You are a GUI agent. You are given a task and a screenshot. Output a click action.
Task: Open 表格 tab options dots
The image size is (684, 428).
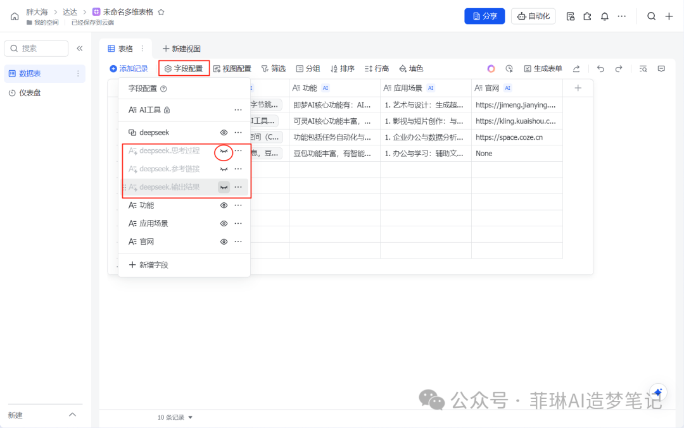[x=142, y=49]
